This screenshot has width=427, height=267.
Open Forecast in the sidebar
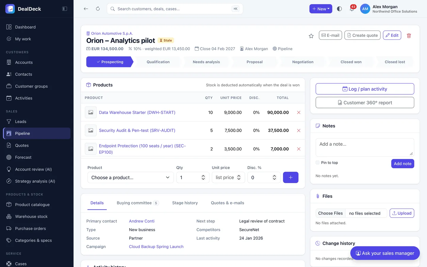37,157
